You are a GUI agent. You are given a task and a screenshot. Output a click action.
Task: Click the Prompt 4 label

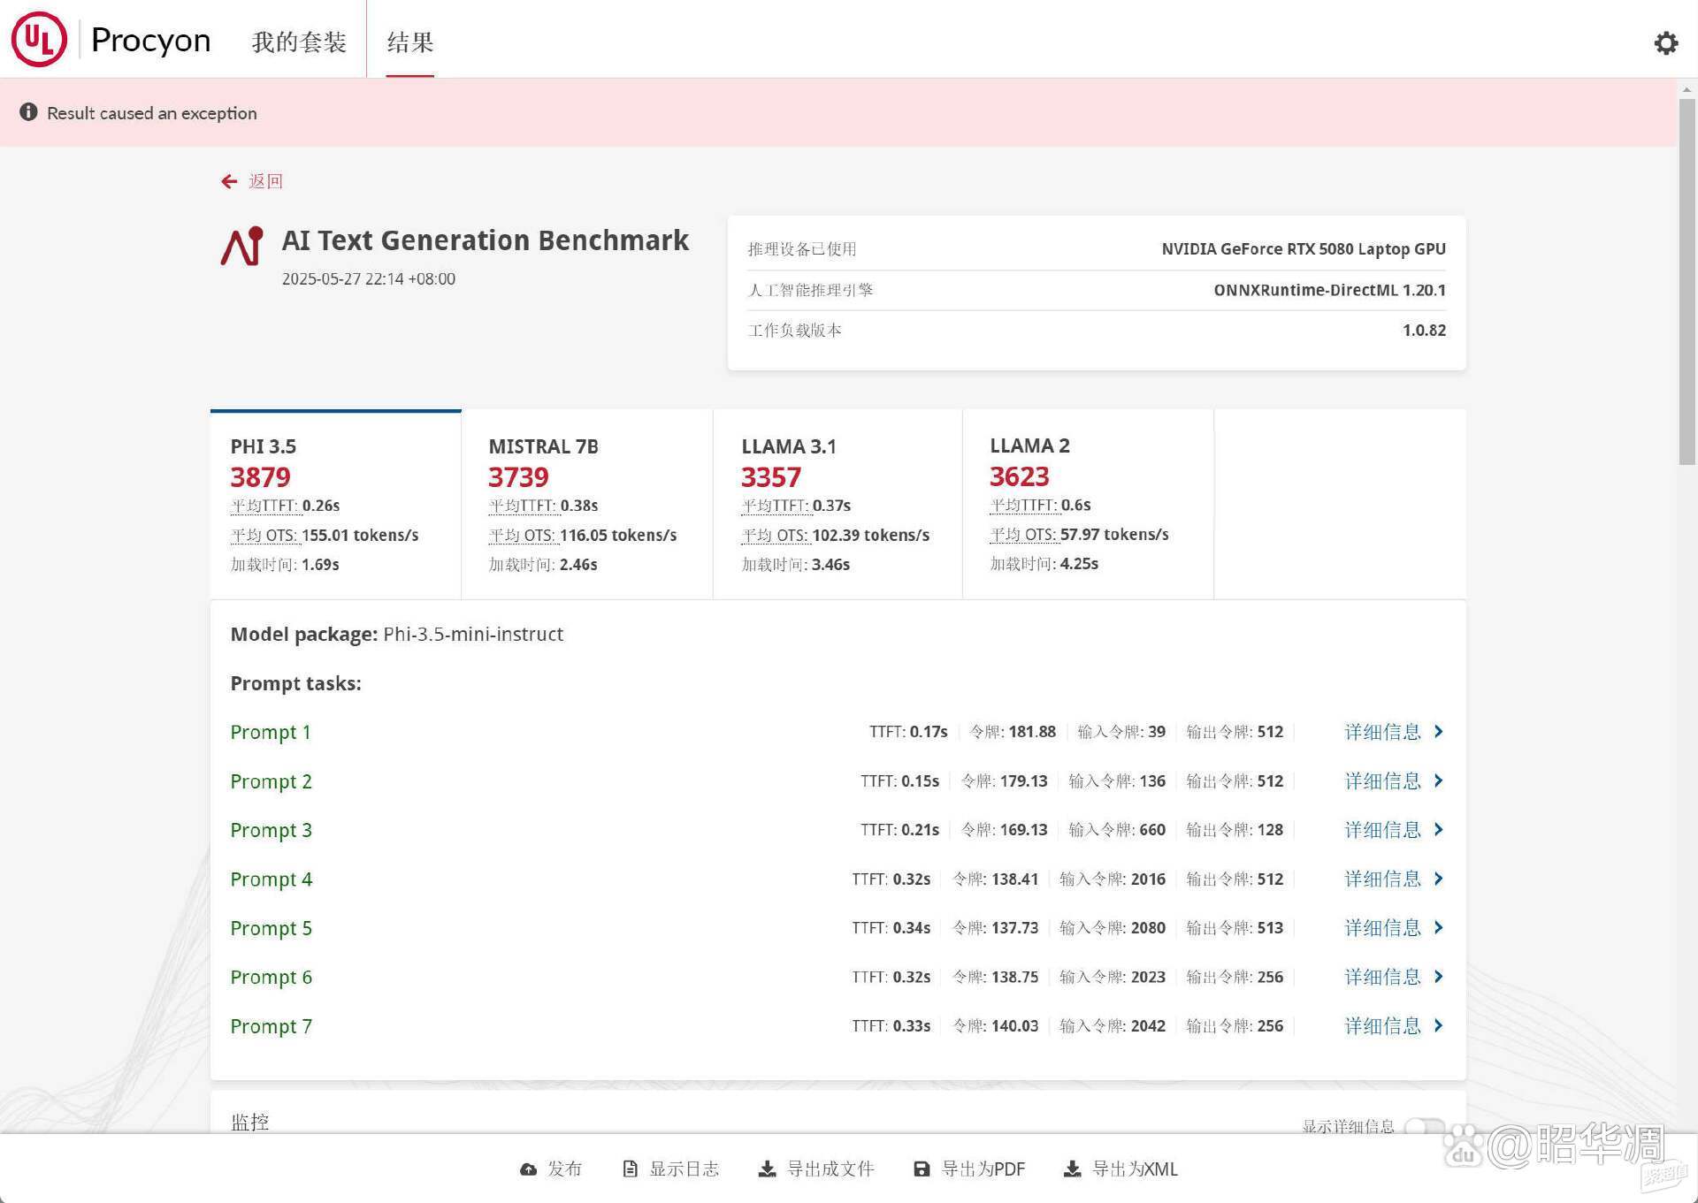(271, 879)
